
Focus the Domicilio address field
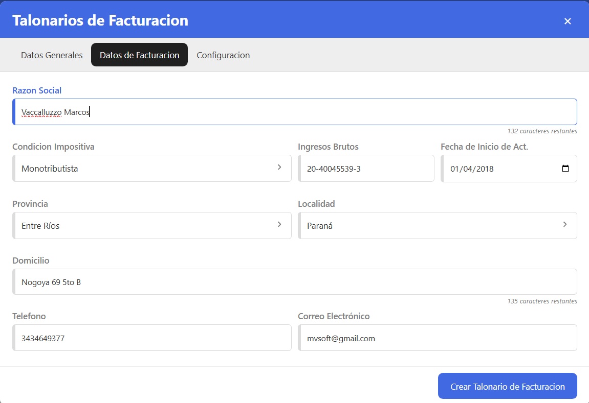tap(295, 282)
